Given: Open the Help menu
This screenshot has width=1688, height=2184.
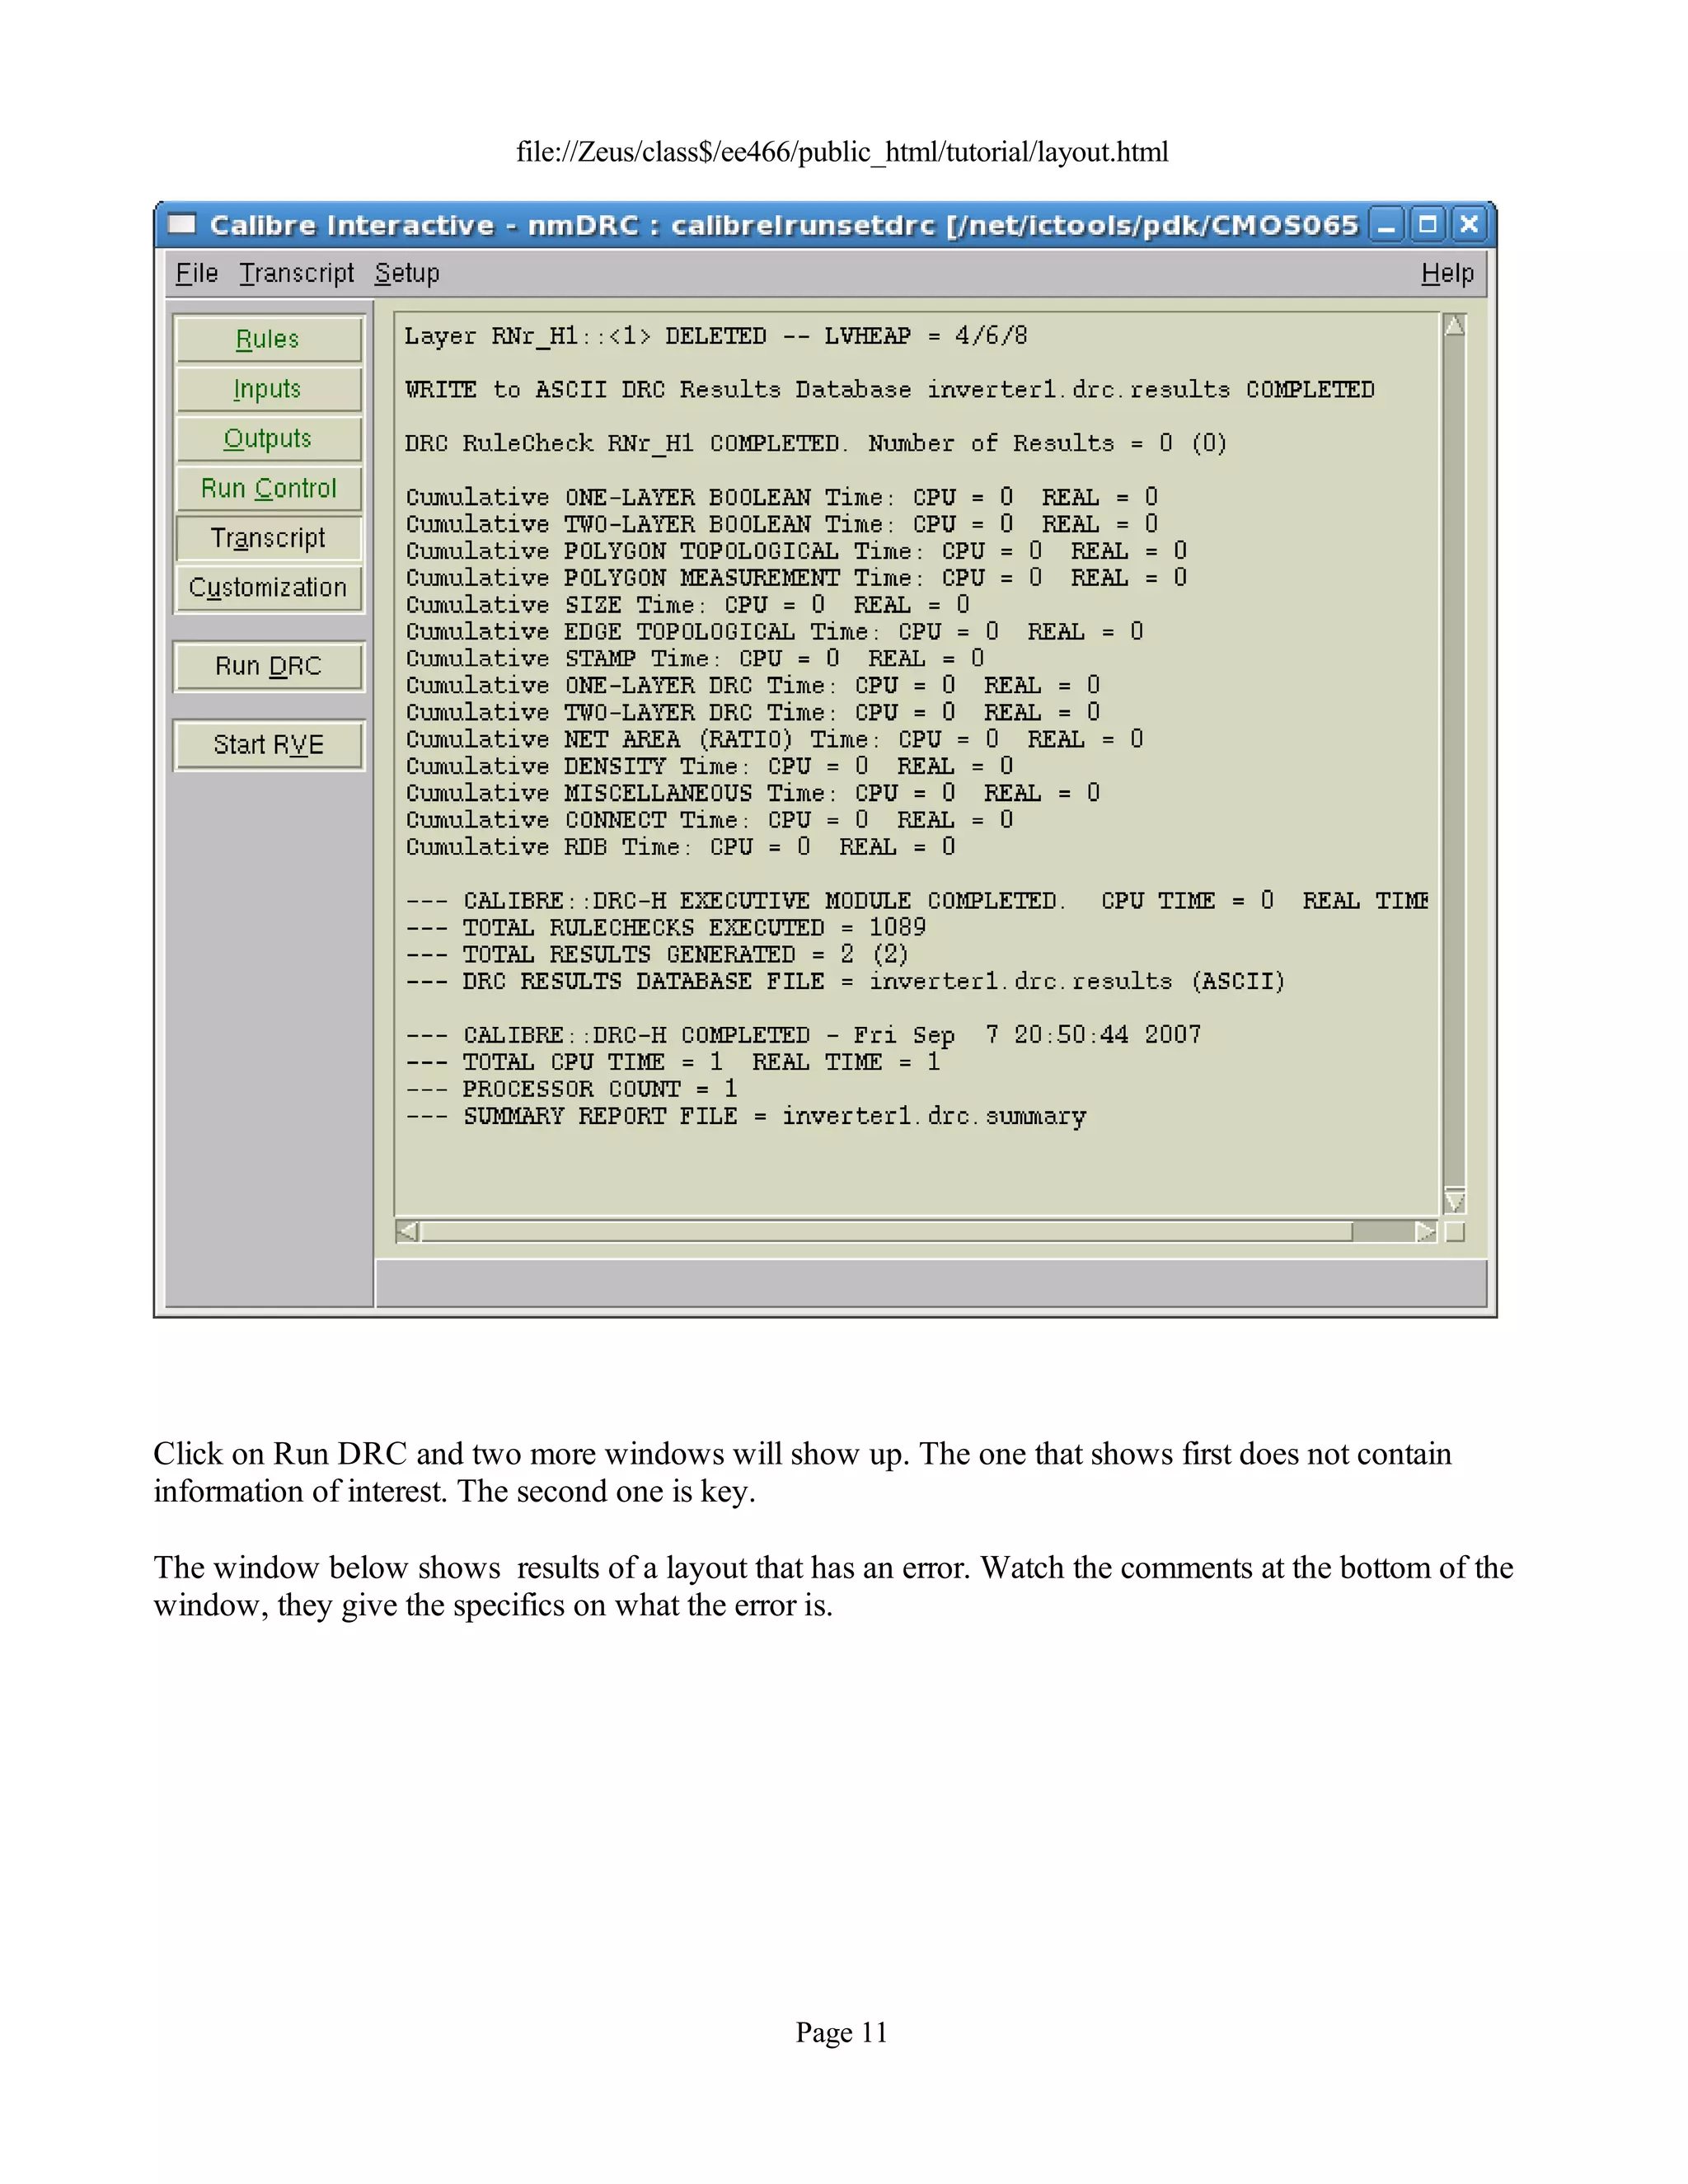Looking at the screenshot, I should (x=1447, y=273).
